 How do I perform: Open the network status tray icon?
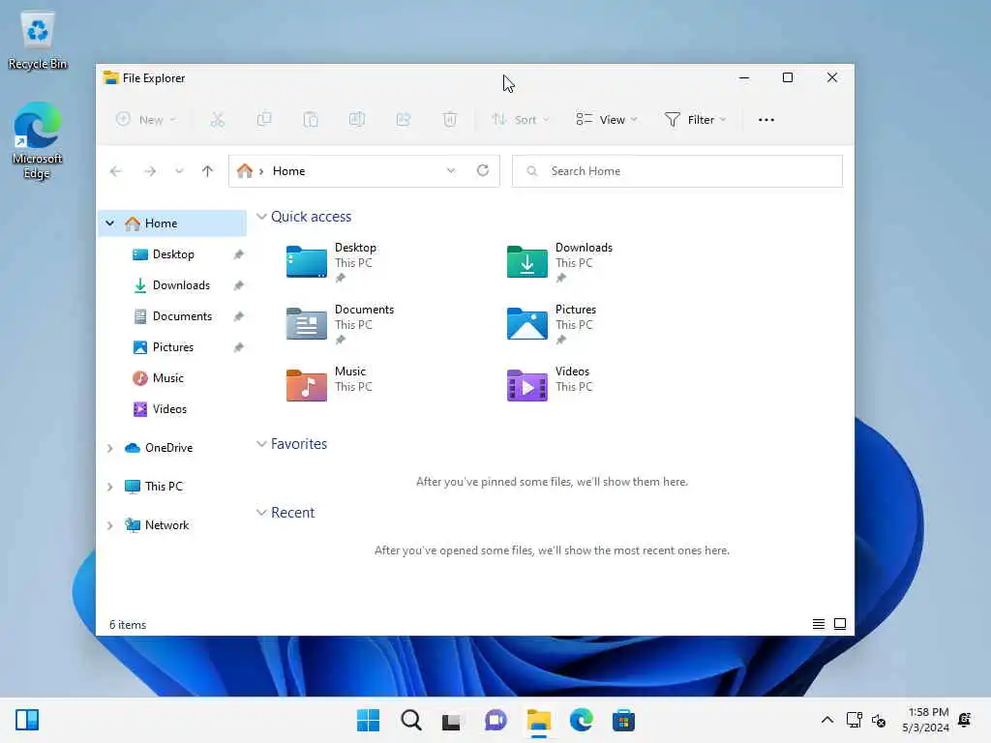point(854,720)
